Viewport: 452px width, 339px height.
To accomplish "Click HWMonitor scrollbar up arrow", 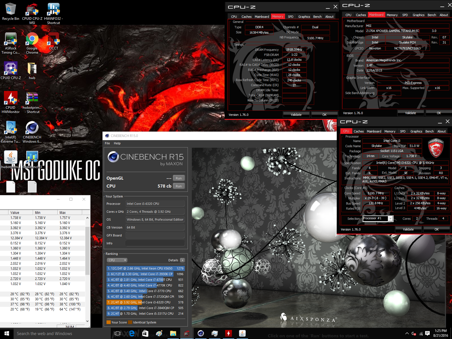I will point(87,218).
